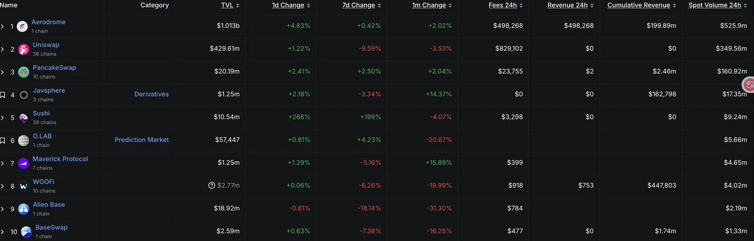Click the Sushi protocol logo

24,118
